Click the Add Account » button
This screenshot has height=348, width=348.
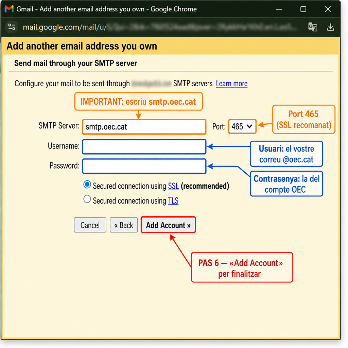pyautogui.click(x=168, y=225)
